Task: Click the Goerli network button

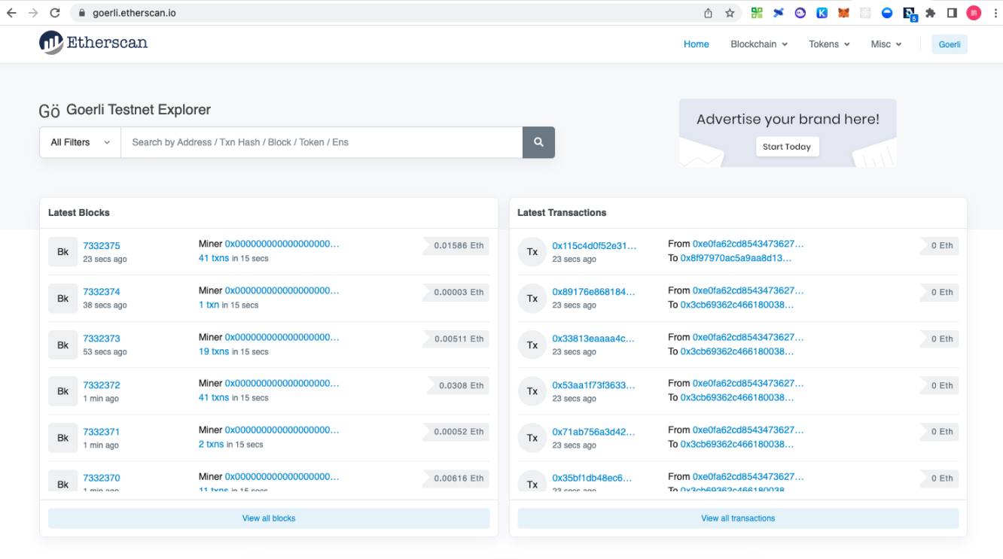Action: (949, 44)
